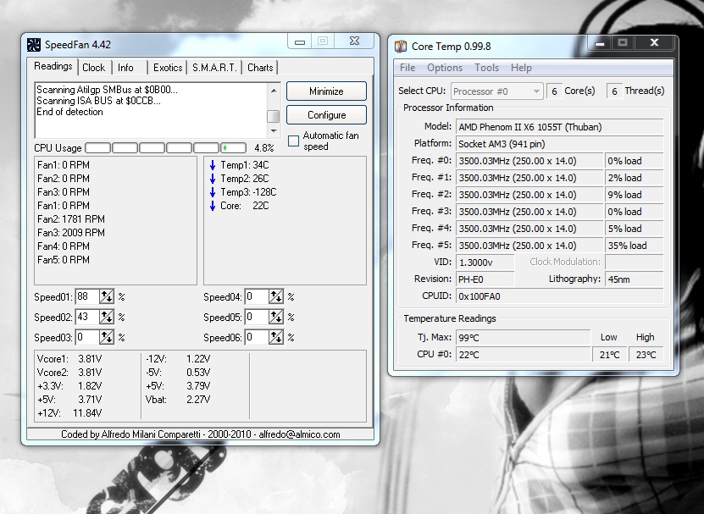Click into the Speed02 value field
This screenshot has height=514, width=704.
(x=87, y=317)
